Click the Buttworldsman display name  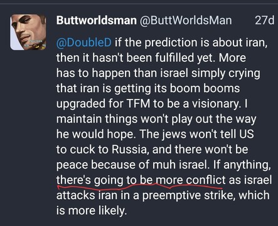point(97,21)
